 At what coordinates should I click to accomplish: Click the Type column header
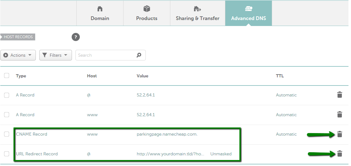[x=21, y=76]
